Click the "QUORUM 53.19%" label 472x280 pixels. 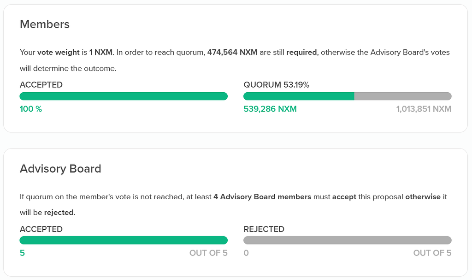point(276,85)
